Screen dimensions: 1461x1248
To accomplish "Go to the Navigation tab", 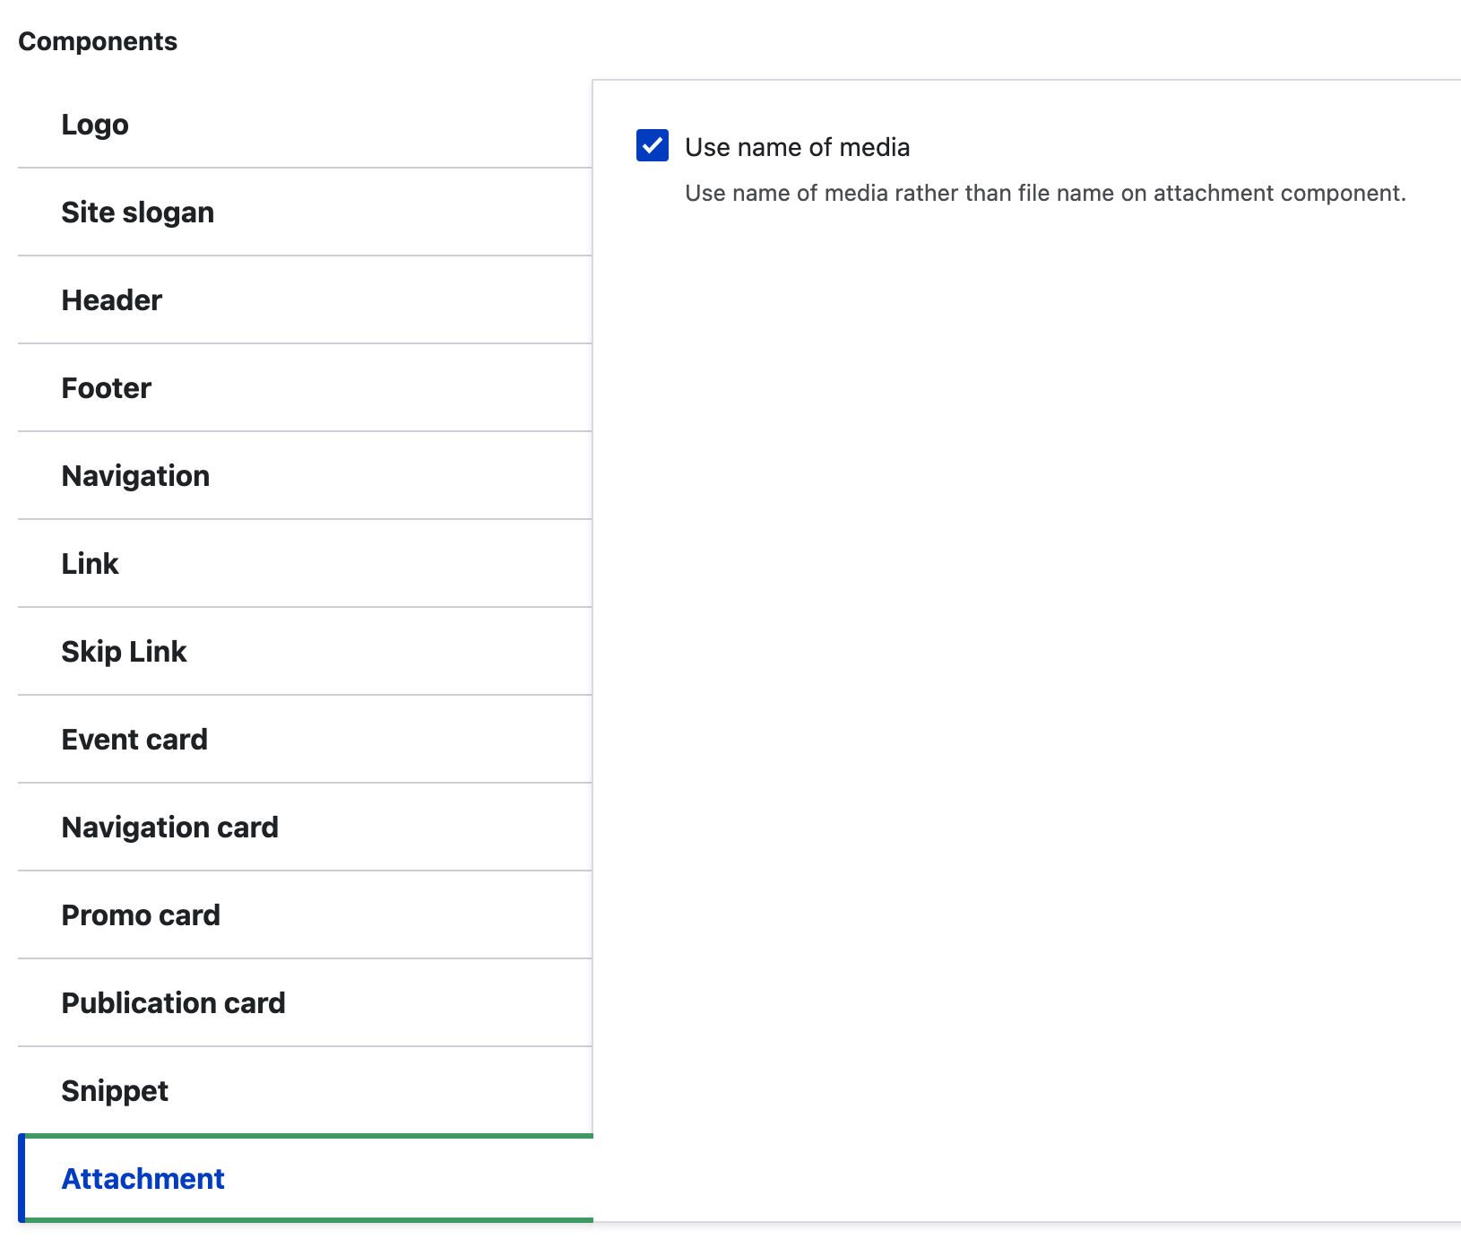I will tap(135, 476).
